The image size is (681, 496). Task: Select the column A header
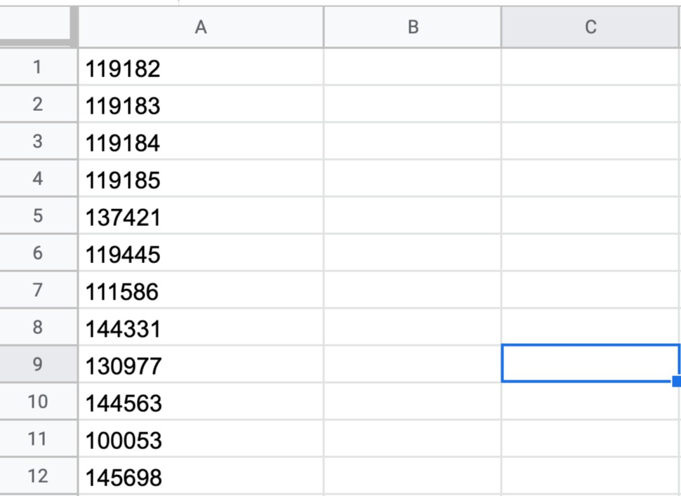201,27
